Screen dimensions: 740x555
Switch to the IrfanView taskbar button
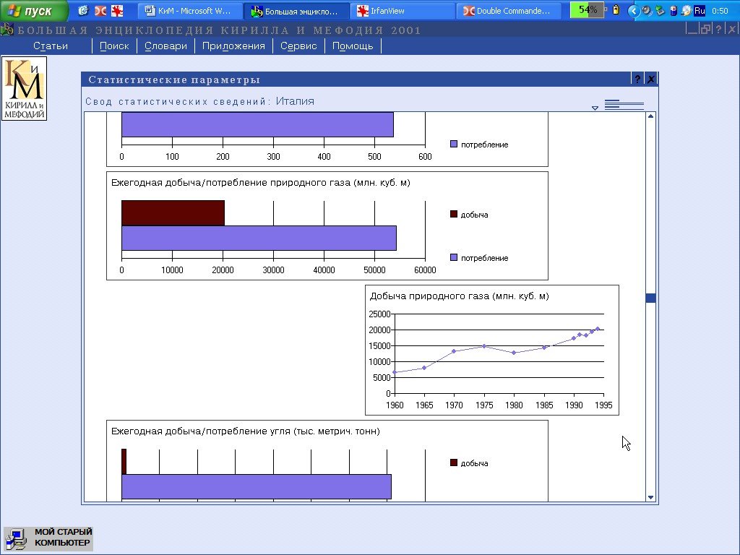401,11
